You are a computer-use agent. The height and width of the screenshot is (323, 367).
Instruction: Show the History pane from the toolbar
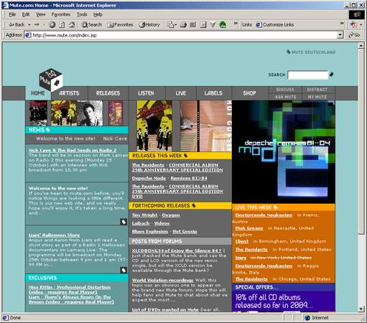point(149,24)
